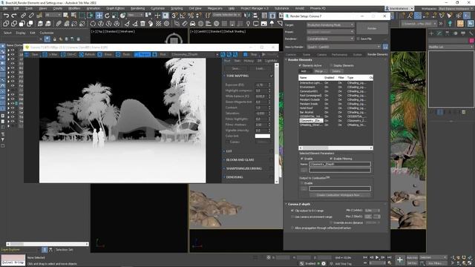
Task: Select the Select and Scale tool
Action: pyautogui.click(x=115, y=15)
